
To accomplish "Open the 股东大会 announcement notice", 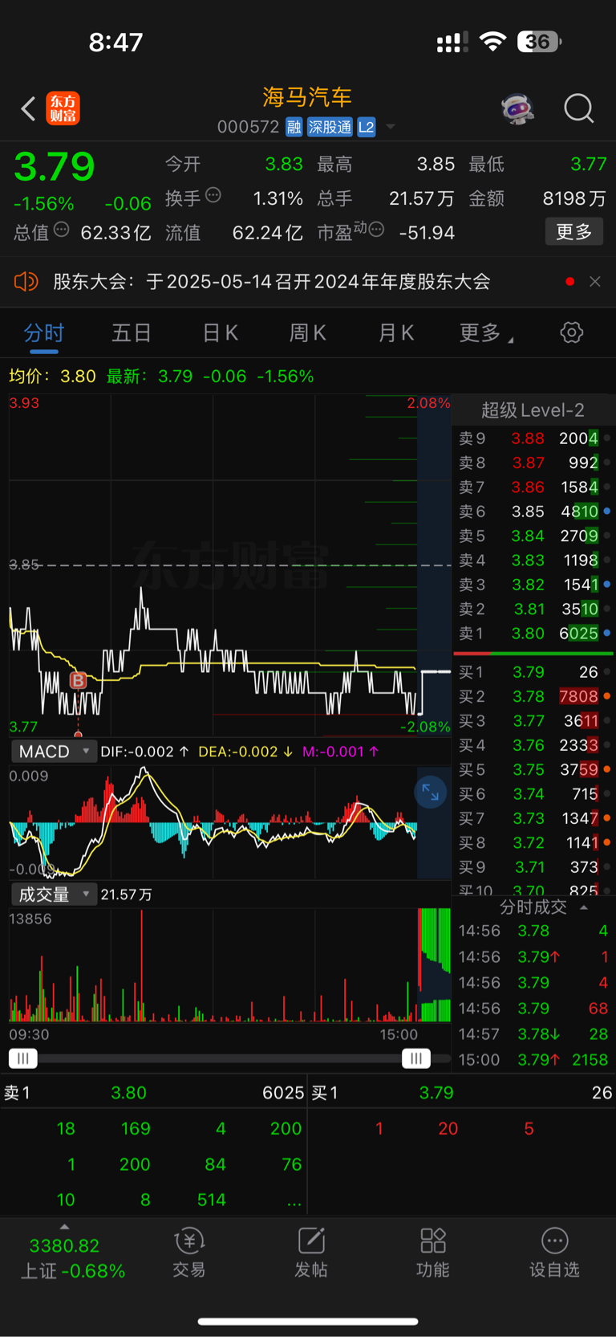I will click(x=272, y=282).
